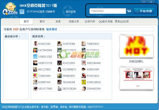The width and height of the screenshot is (159, 110).
Task: Click the avatar next to 614613262
Action: point(35,44)
